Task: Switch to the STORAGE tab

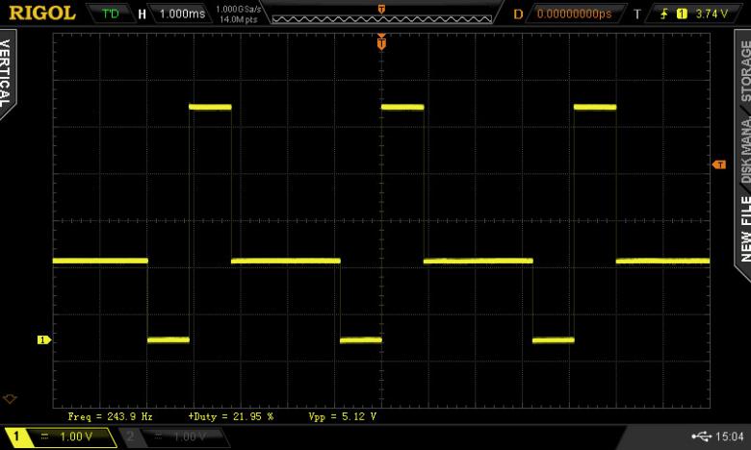Action: click(x=744, y=69)
